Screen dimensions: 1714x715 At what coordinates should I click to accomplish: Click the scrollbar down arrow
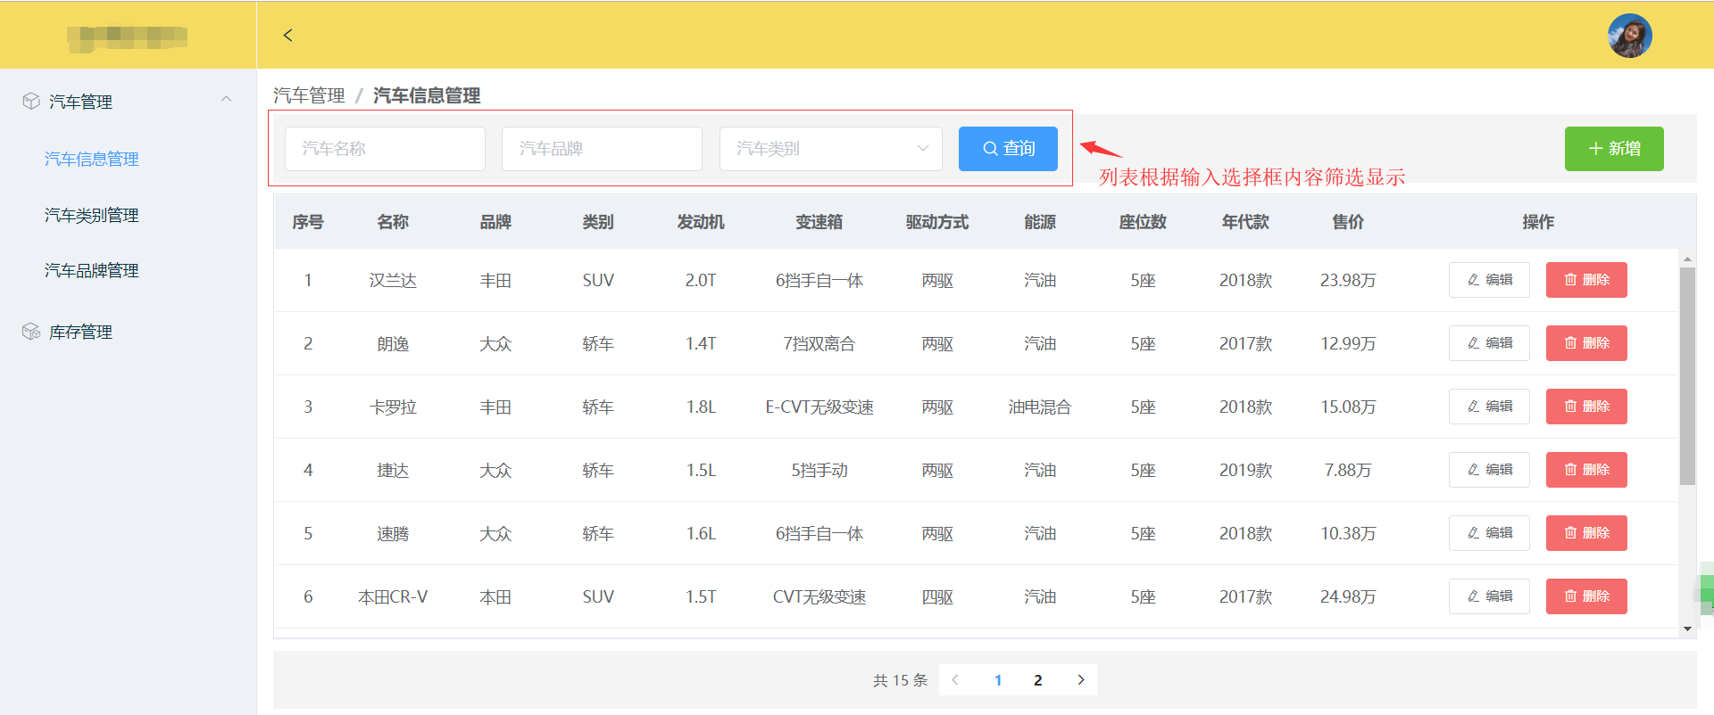click(x=1687, y=629)
